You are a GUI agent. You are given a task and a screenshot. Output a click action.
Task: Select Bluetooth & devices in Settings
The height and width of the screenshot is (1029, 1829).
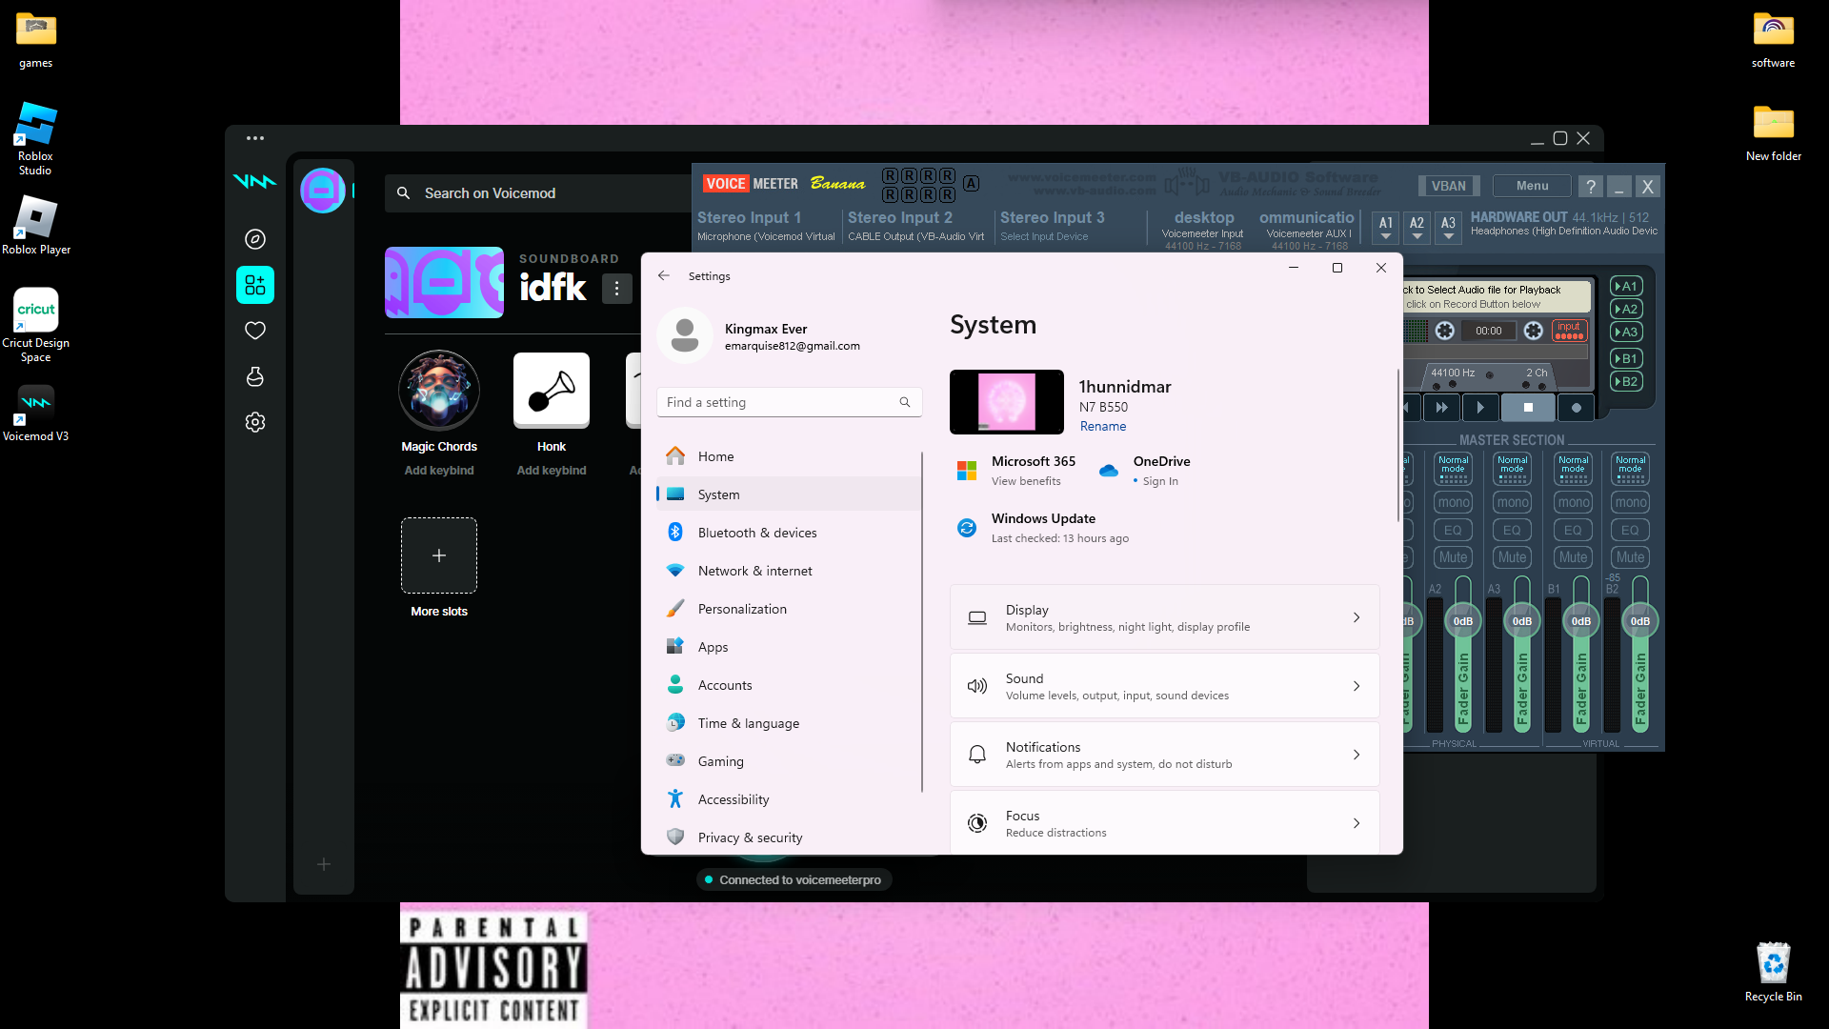coord(756,533)
